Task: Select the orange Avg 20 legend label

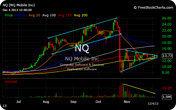Action: [x=34, y=15]
